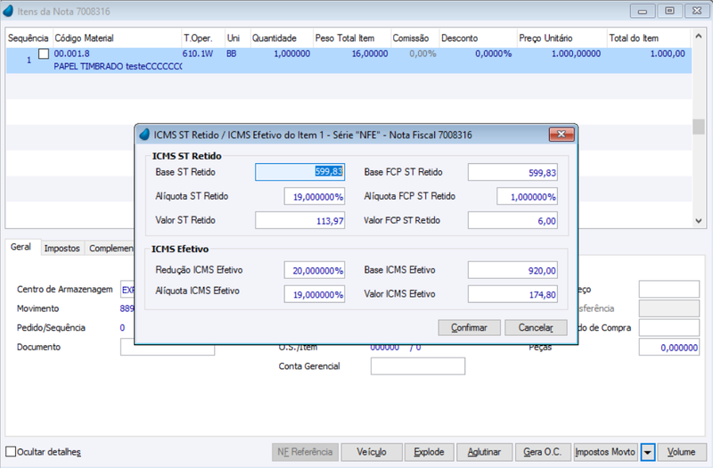The height and width of the screenshot is (468, 713).
Task: Open Impostos Movto dropdown arrow
Action: pyautogui.click(x=648, y=452)
